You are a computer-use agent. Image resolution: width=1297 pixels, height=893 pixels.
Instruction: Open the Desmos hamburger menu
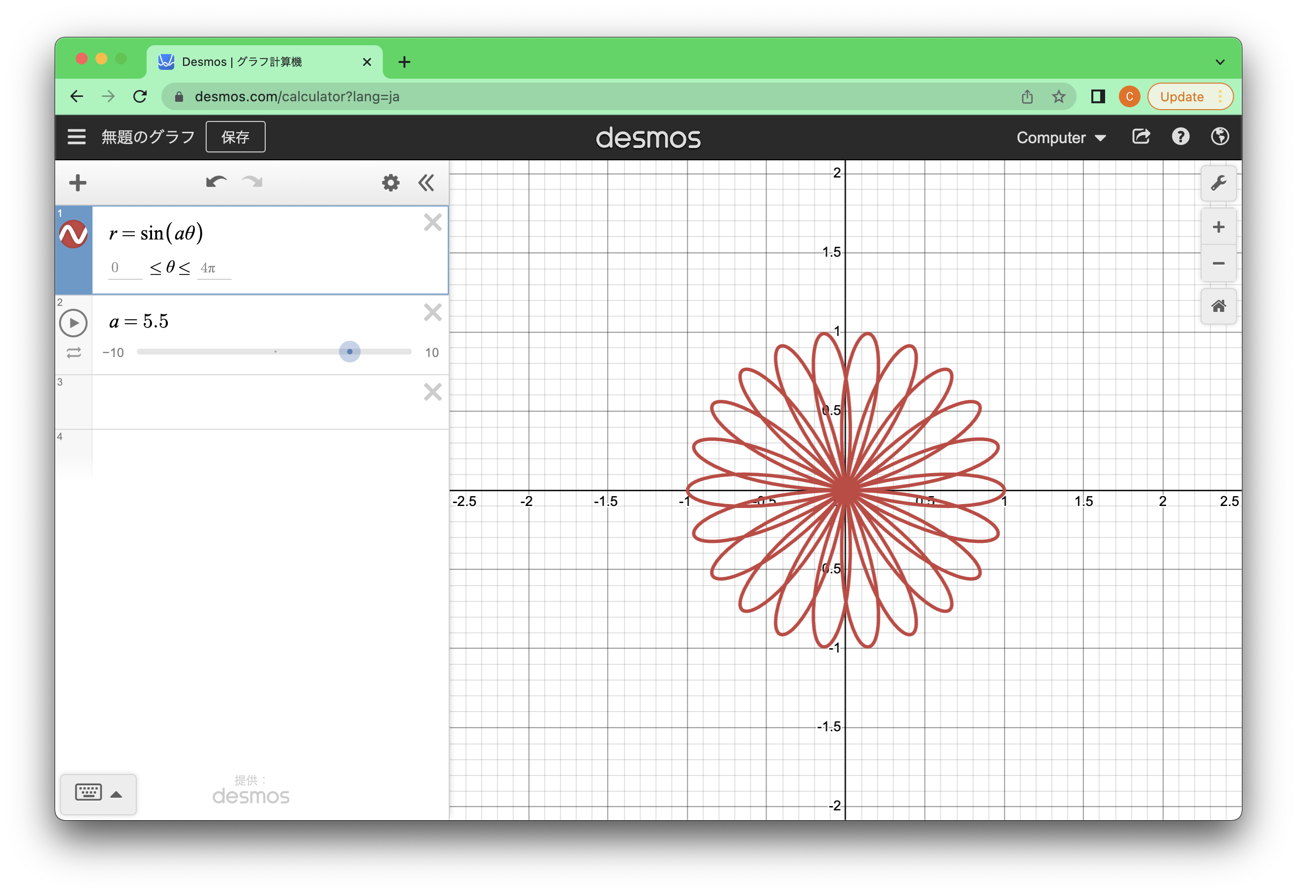coord(77,137)
